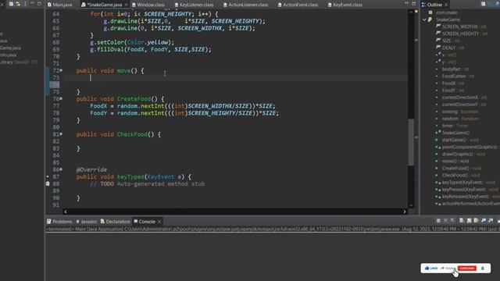The image size is (500, 281).
Task: Select currentDirectionX field in Outline
Action: point(460,98)
